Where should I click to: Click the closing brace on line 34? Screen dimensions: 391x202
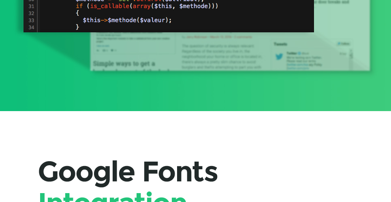(x=77, y=27)
